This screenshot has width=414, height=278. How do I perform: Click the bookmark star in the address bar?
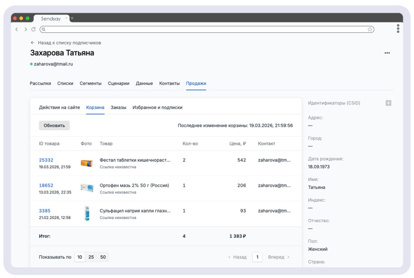pyautogui.click(x=370, y=29)
